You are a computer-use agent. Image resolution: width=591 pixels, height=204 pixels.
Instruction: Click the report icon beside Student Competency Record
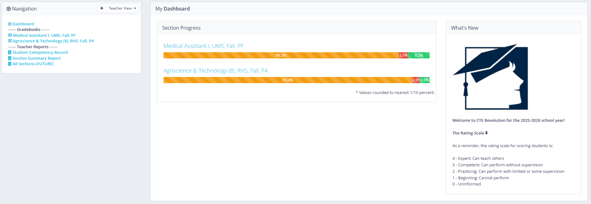pos(10,53)
